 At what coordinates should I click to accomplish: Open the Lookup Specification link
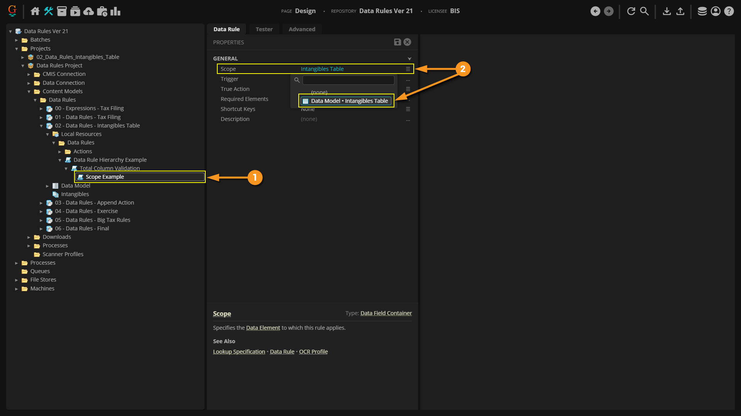pyautogui.click(x=239, y=352)
